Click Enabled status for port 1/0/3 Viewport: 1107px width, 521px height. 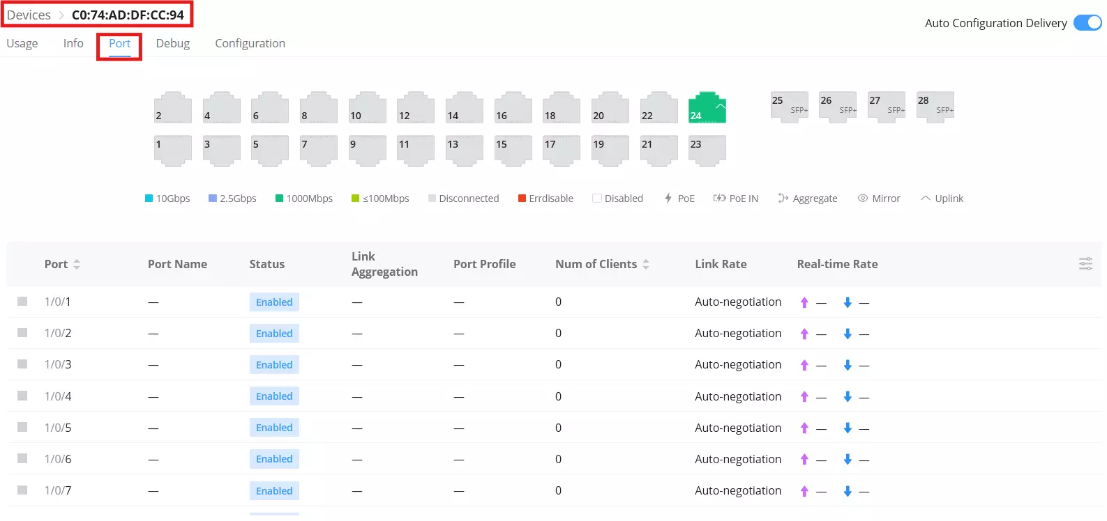point(274,365)
